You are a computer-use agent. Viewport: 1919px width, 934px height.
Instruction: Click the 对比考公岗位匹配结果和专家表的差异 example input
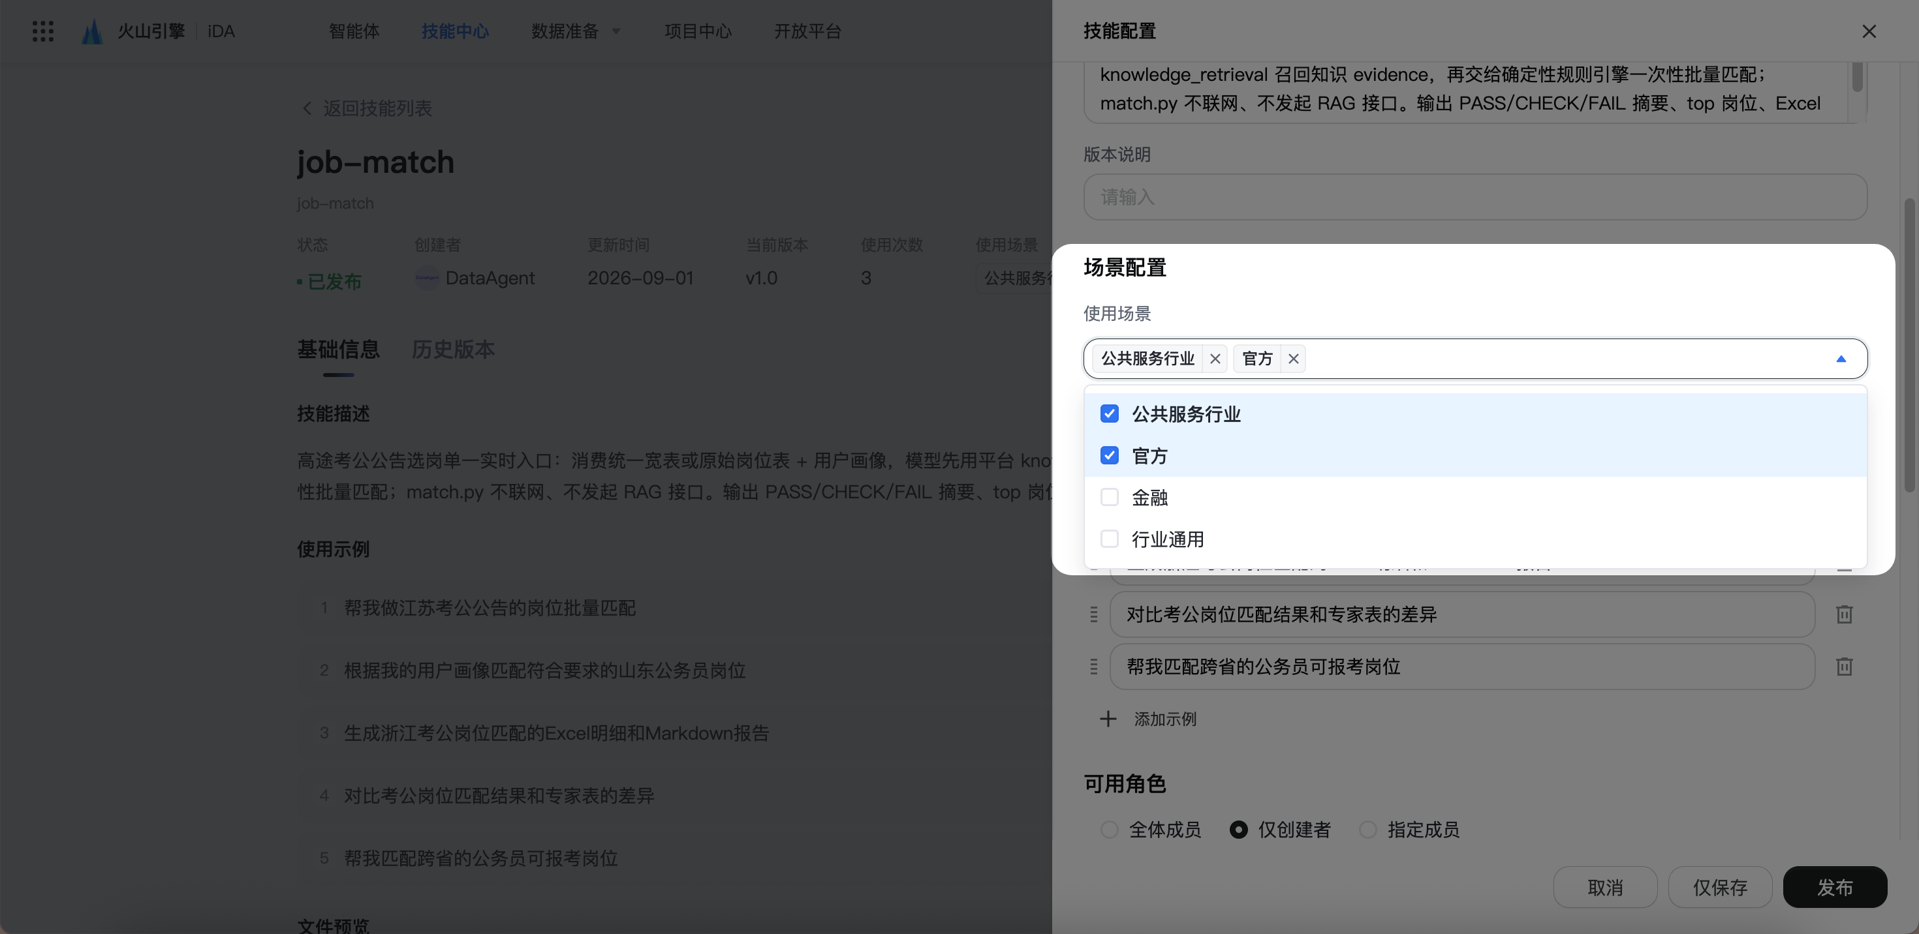1461,614
